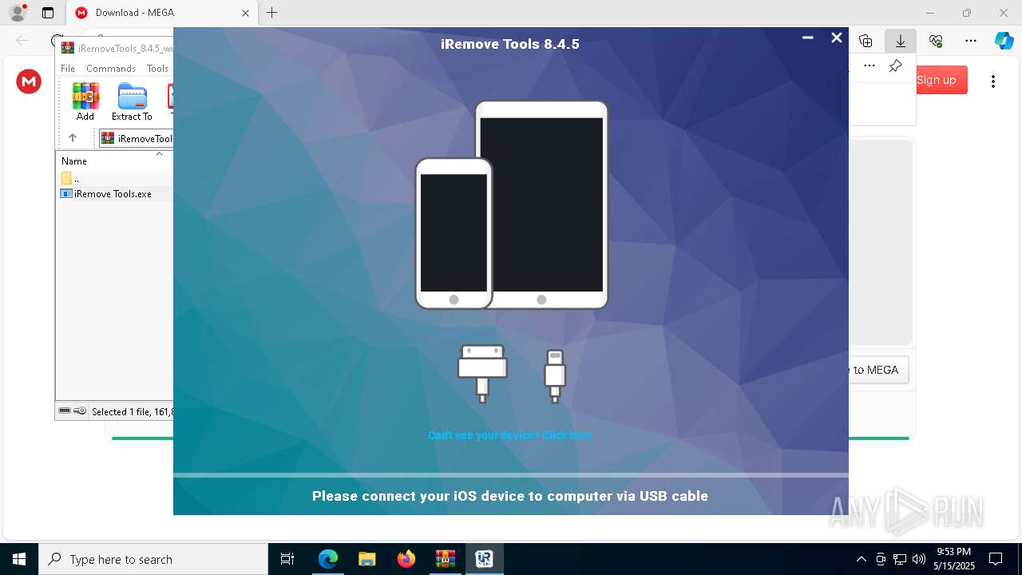Screen dimensions: 1022x575
Task: Click WinRAR archive path field
Action: pos(136,138)
